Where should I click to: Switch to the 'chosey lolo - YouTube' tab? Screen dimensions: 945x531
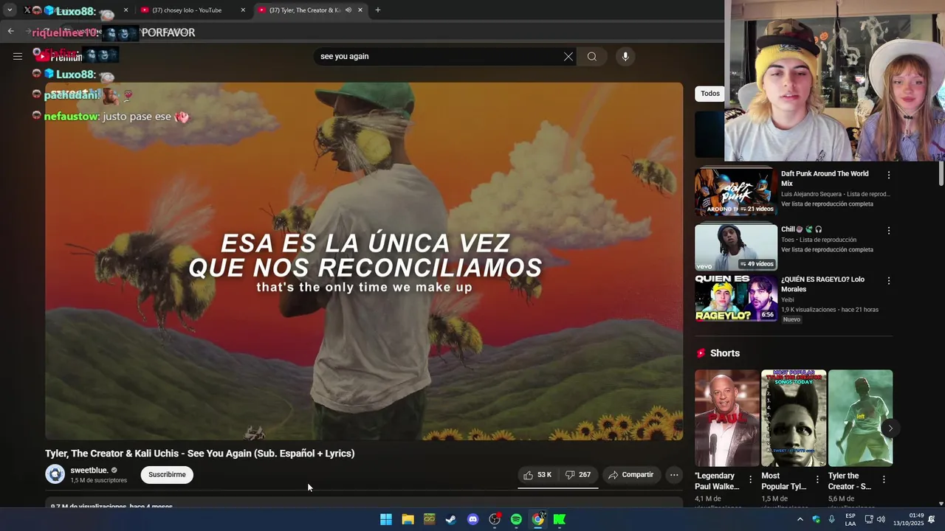tap(187, 10)
